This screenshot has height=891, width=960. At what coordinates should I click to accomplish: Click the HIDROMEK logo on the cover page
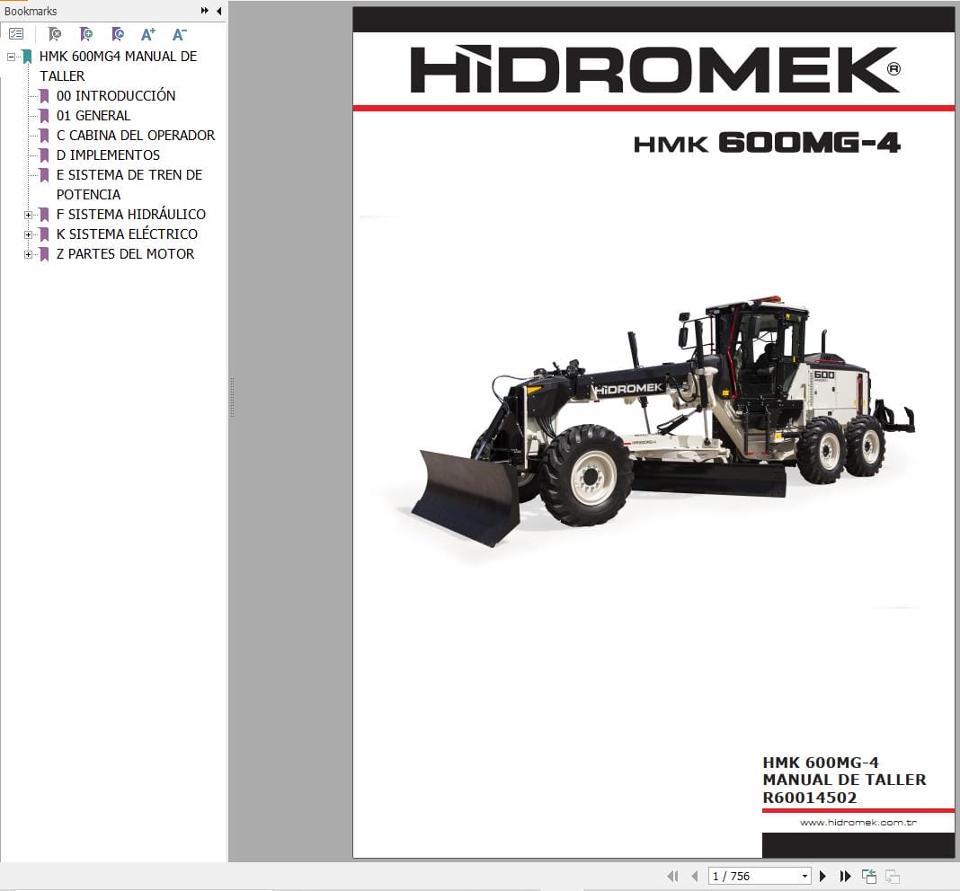tap(655, 69)
